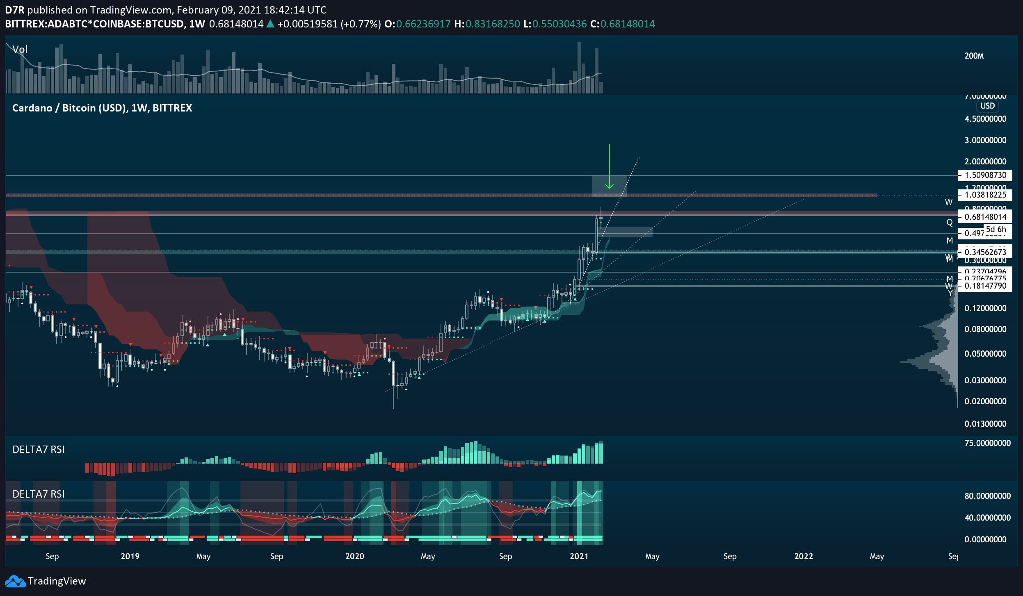Screen dimensions: 1023x596
Task: Click the 75.00000000 RSI scale label
Action: 987,443
